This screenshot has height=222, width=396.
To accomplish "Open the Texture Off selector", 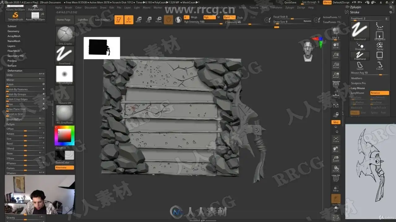I will tap(65, 95).
